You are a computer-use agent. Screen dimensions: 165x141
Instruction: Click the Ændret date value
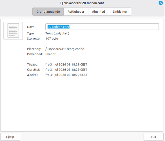pos(66,75)
